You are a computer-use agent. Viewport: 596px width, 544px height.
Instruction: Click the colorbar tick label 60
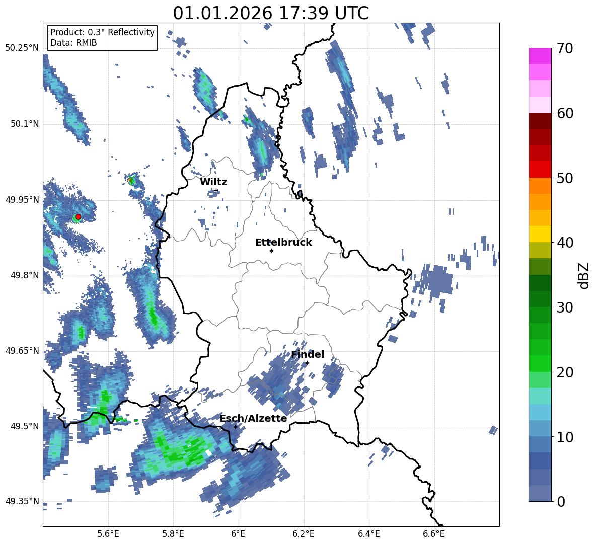point(565,113)
